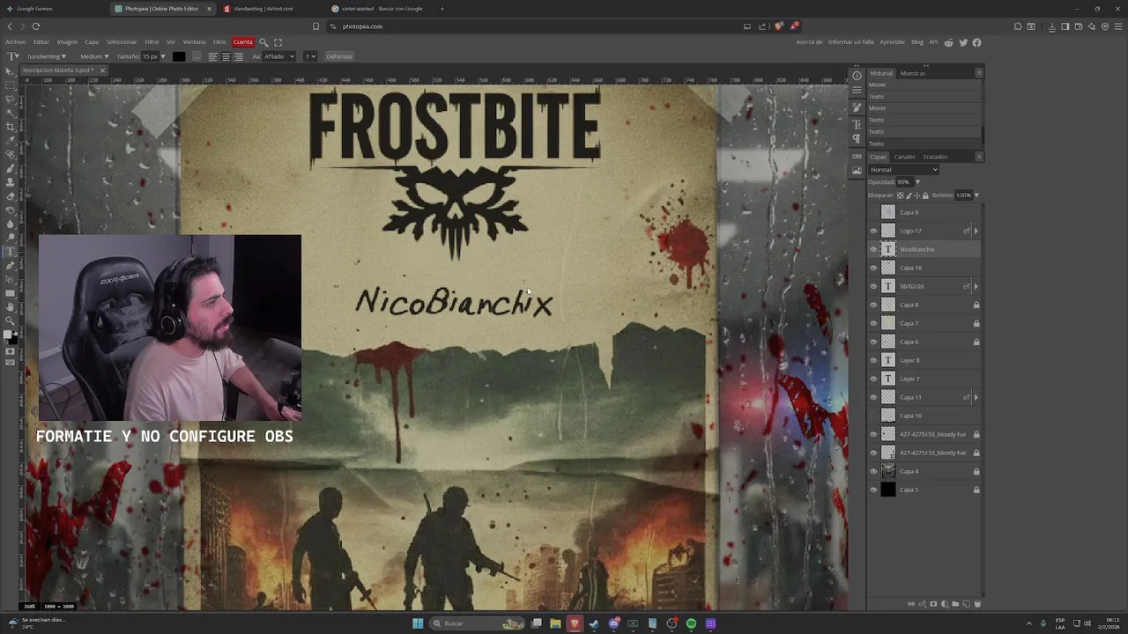Align text right in options bar
The image size is (1128, 634).
coord(238,56)
